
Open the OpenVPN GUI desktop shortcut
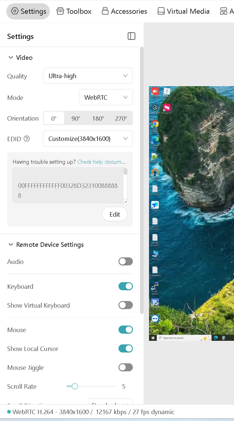[x=155, y=173]
